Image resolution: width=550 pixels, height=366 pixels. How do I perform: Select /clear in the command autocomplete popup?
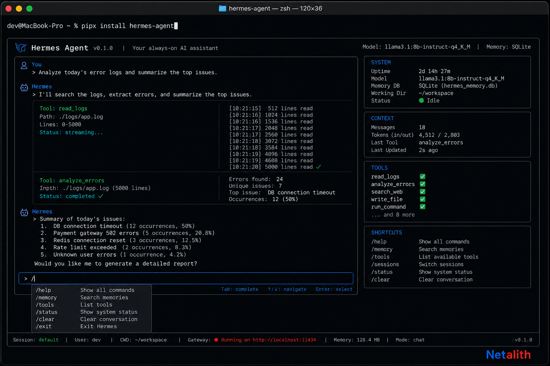(91, 319)
